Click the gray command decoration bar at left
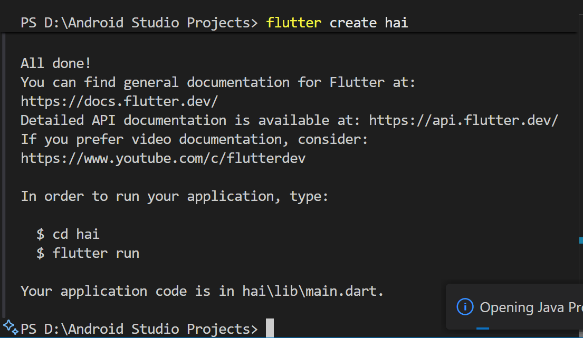583x338 pixels. click(x=4, y=174)
